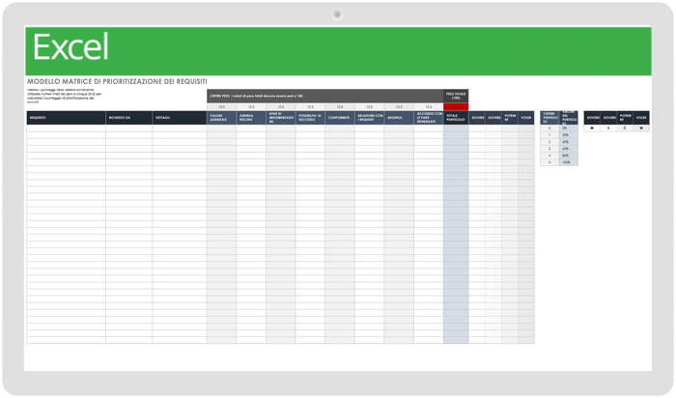Click the 'M' cell in the legend table

pos(592,128)
